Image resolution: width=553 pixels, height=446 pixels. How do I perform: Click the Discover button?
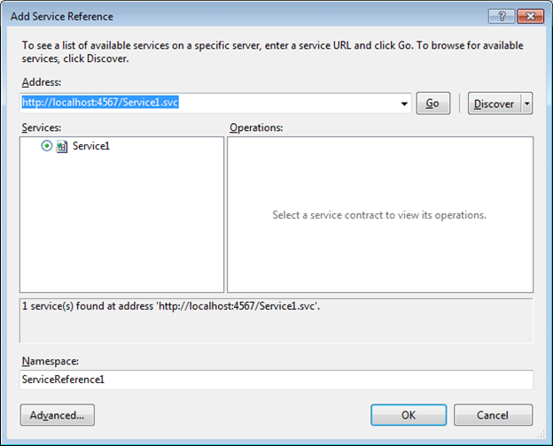[494, 104]
